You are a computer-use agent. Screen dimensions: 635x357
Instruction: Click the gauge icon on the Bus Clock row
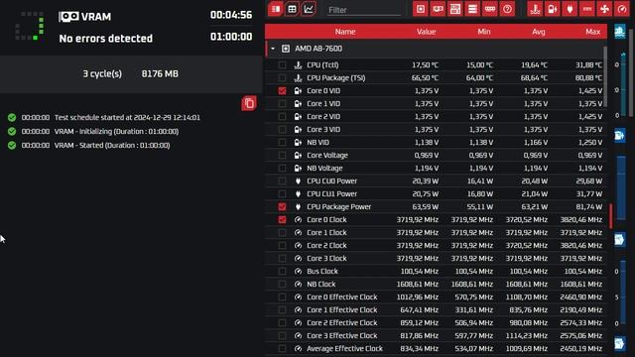298,271
